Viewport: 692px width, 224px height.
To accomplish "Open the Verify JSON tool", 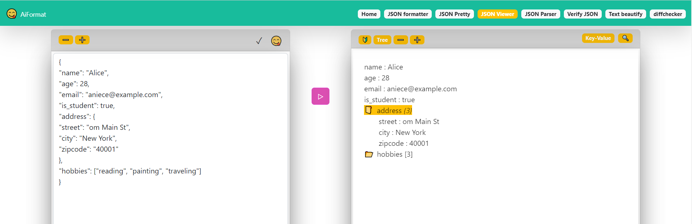I will (582, 14).
